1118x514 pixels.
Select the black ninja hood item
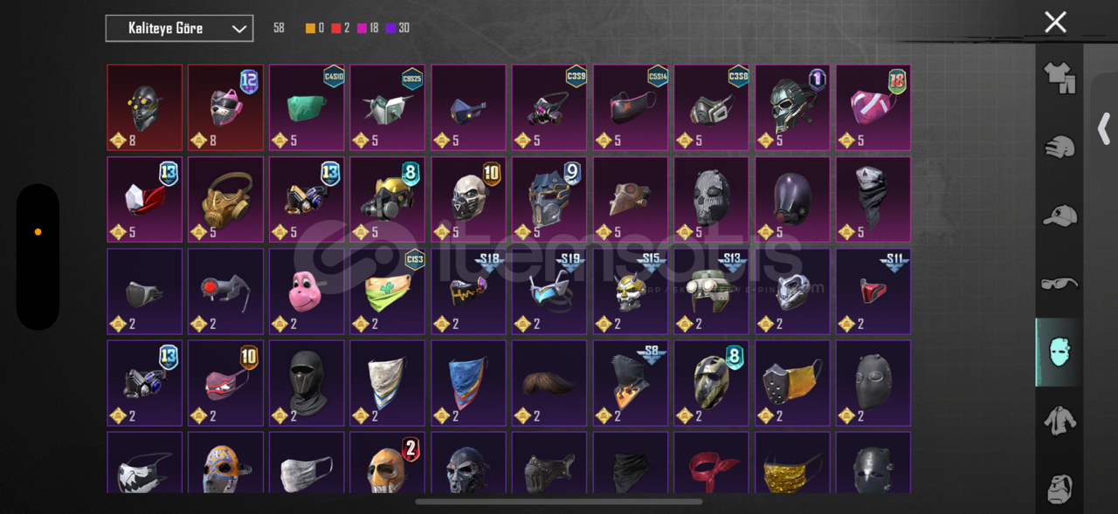[x=307, y=383]
